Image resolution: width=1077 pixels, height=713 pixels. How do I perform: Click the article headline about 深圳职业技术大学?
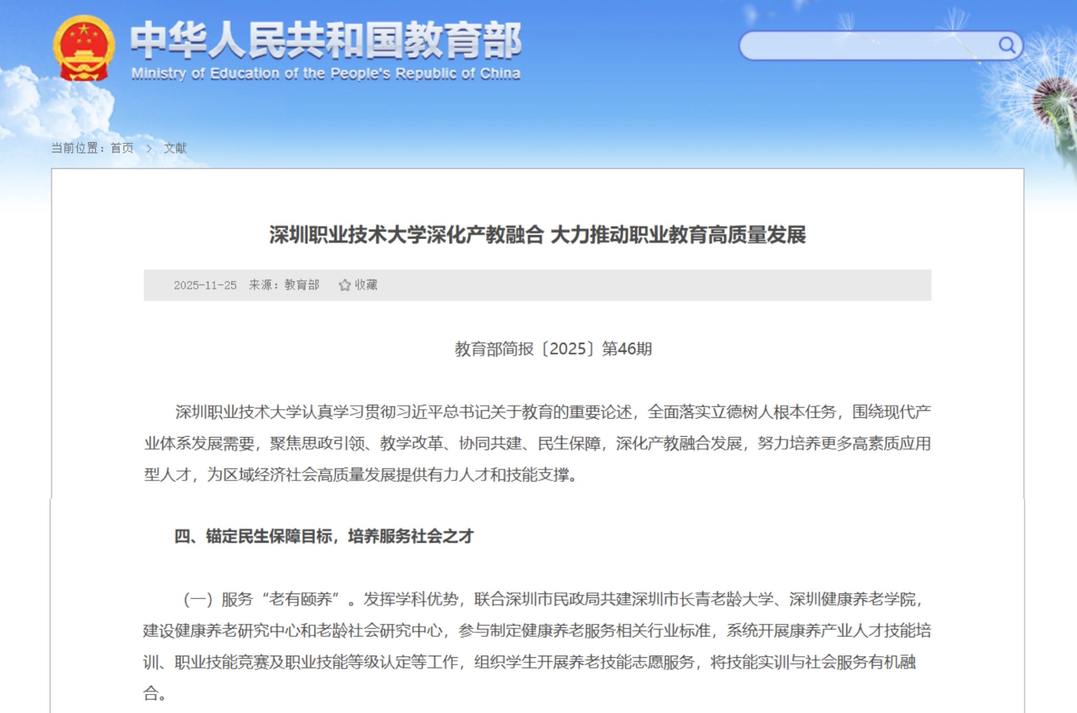tap(537, 234)
